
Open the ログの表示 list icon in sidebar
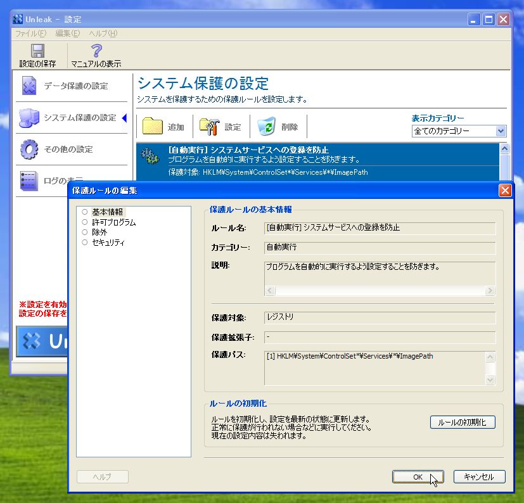(29, 181)
